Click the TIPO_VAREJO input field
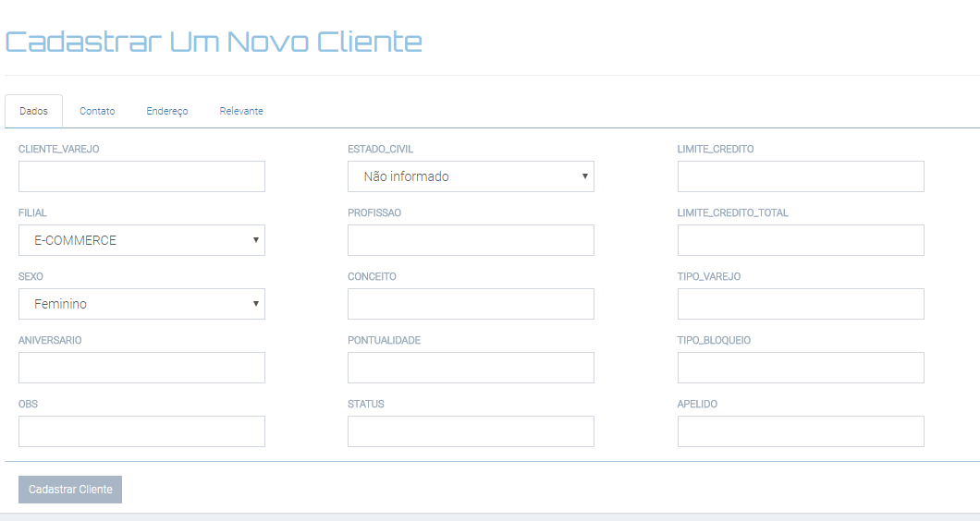 (x=801, y=304)
